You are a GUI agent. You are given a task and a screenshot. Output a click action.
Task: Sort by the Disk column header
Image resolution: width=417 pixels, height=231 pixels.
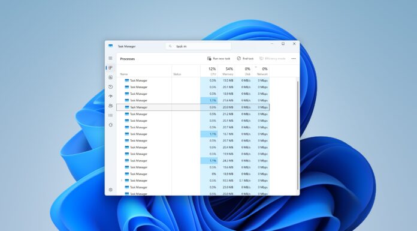(244, 71)
